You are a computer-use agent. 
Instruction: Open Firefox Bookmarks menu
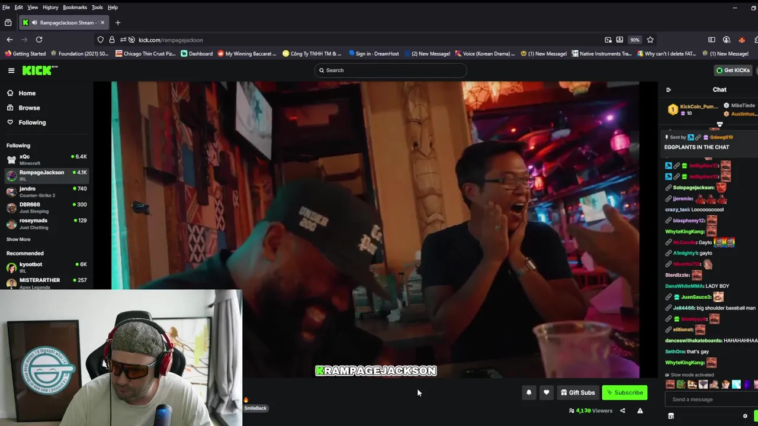point(75,7)
